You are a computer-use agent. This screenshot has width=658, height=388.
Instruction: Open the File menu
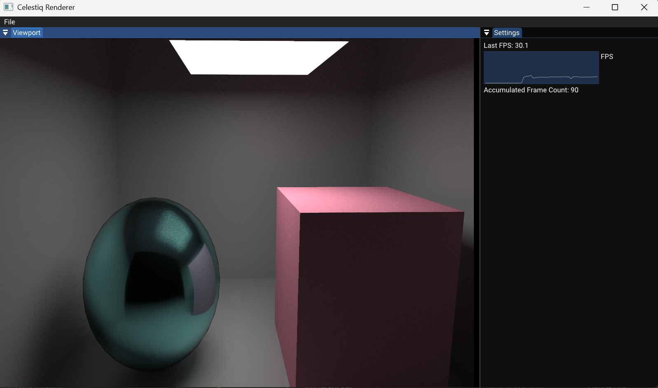(9, 22)
